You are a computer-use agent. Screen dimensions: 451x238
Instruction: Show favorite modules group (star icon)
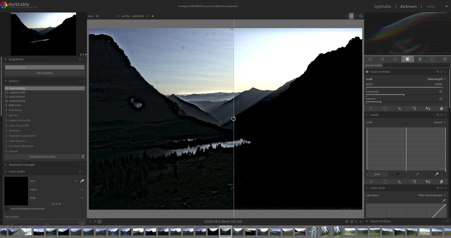383,59
